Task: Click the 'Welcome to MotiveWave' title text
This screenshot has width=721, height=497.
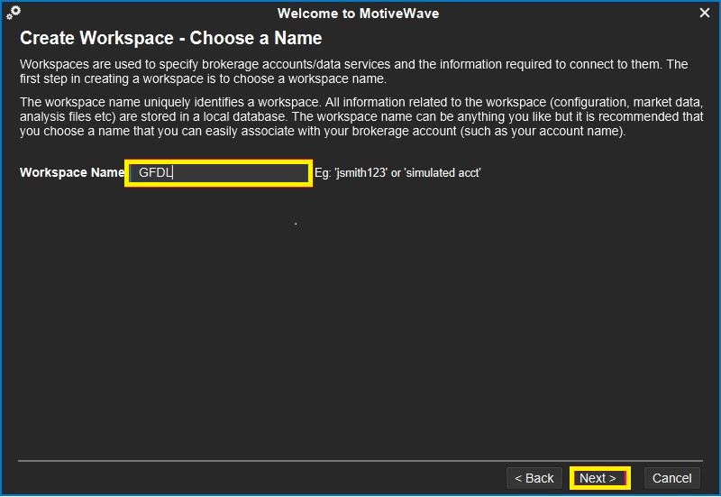Action: pos(358,14)
